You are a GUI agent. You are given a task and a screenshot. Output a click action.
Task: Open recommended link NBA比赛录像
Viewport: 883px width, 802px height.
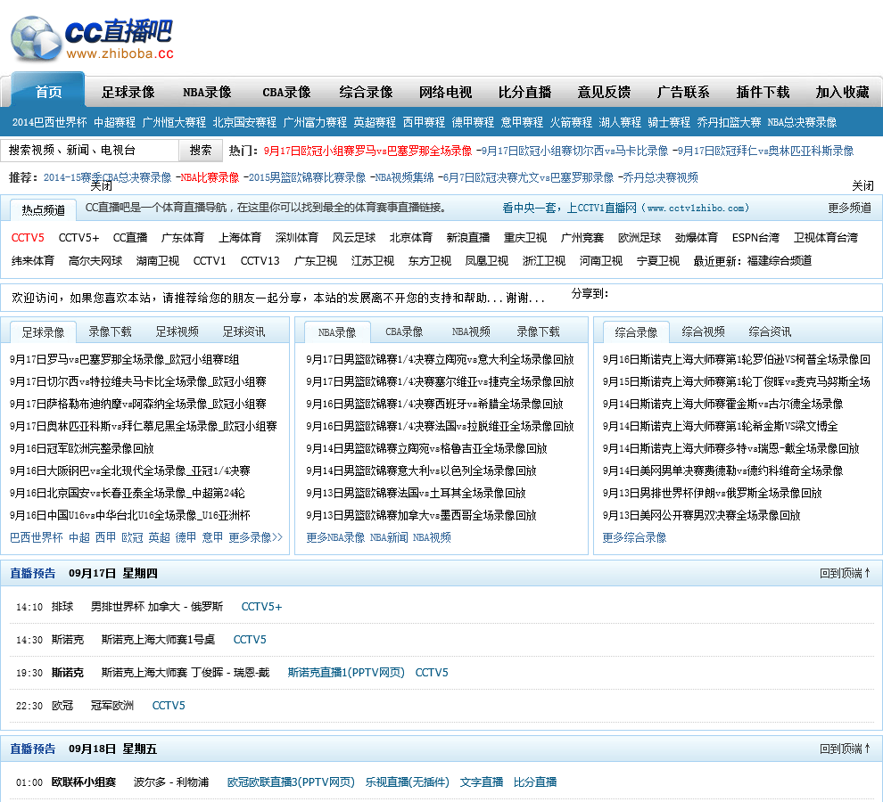point(210,178)
